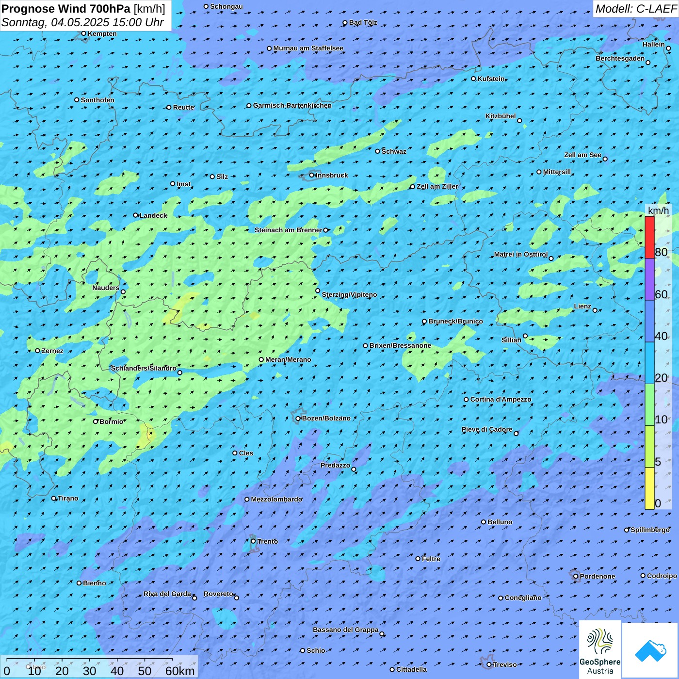Viewport: 679px width, 679px height.
Task: Click the Imst city label
Action: [184, 184]
